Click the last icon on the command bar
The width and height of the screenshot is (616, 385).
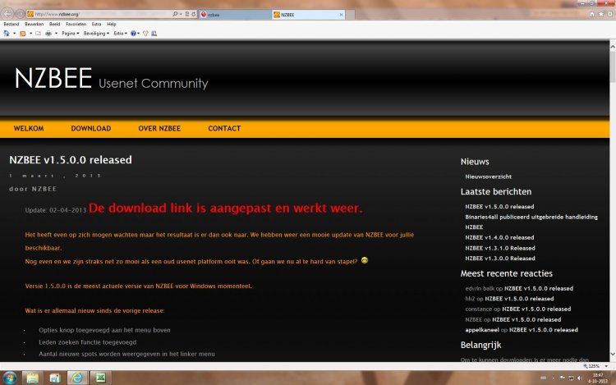154,34
